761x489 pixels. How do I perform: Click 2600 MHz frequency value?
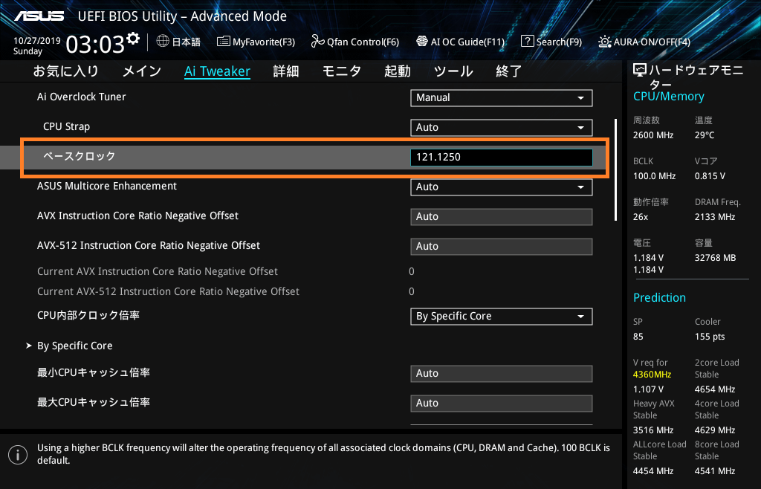(x=652, y=135)
